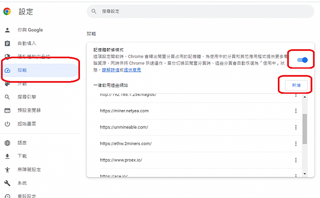Open more options for miner.netyea.com
320x198 pixels.
pos(295,111)
